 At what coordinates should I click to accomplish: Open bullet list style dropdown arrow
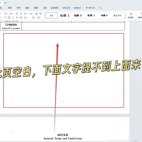7,14
